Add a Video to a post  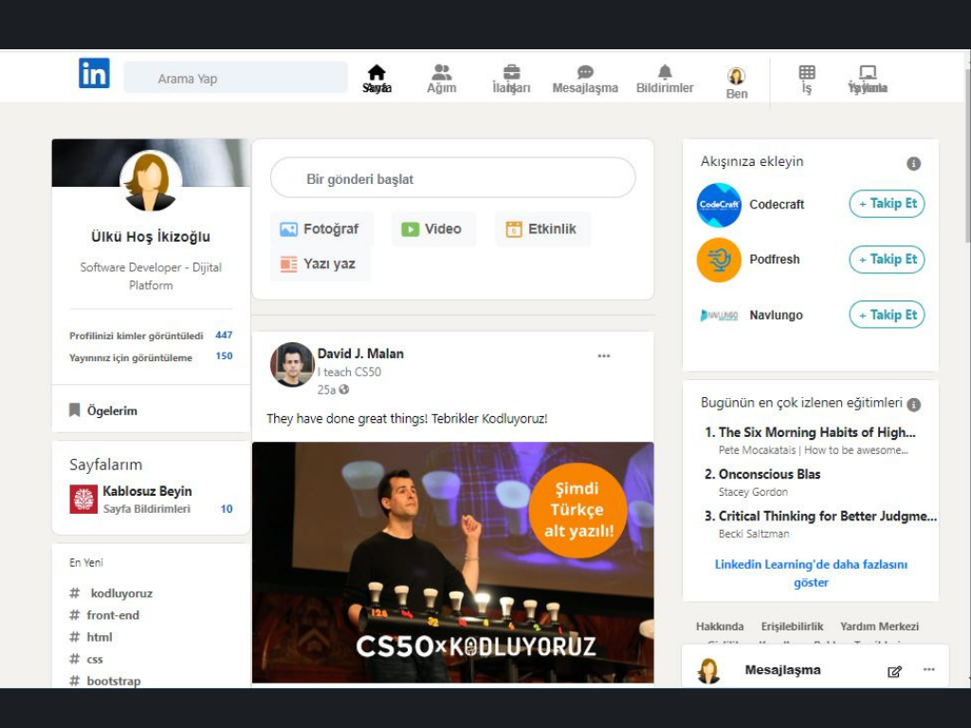(433, 229)
